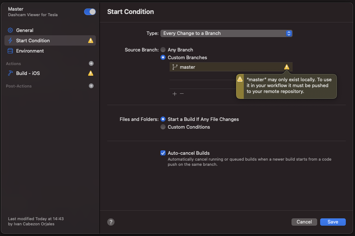Image resolution: width=355 pixels, height=236 pixels.
Task: Click the Build - iOS hammer icon
Action: [x=10, y=73]
